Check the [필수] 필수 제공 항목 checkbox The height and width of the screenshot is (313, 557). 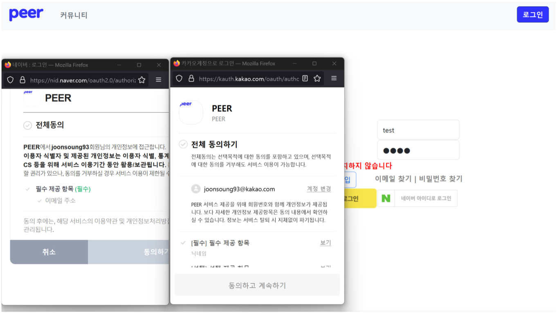click(x=183, y=242)
